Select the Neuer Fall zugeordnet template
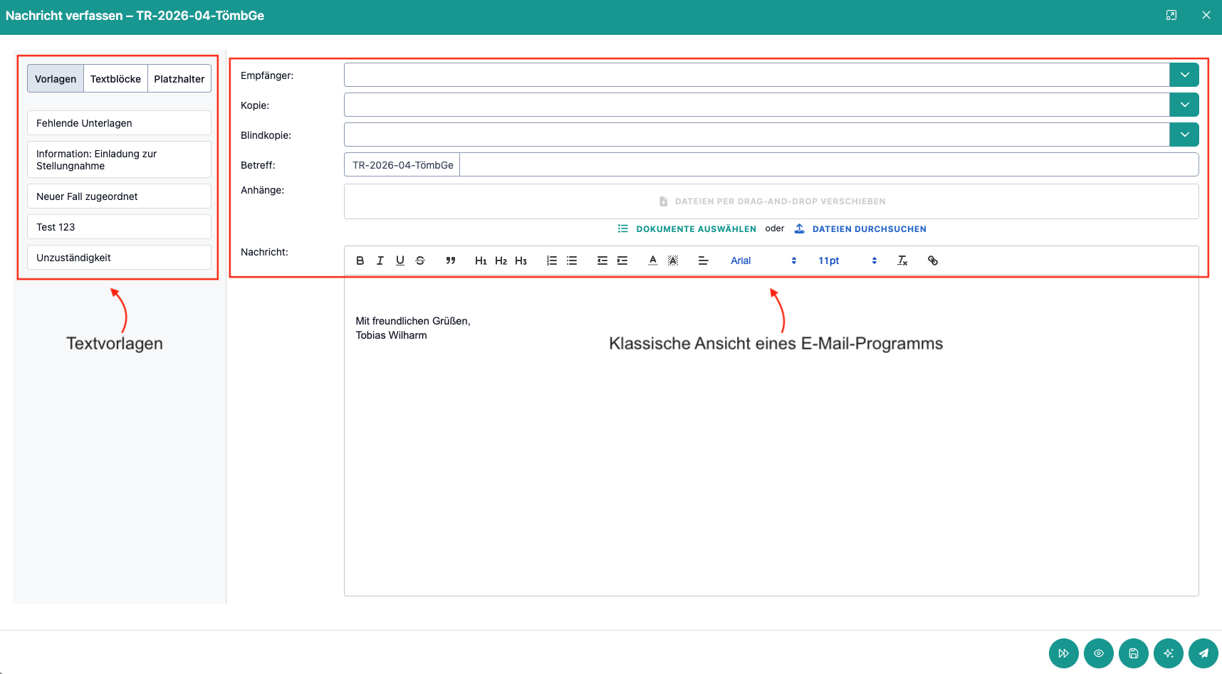This screenshot has width=1222, height=674. pyautogui.click(x=119, y=196)
